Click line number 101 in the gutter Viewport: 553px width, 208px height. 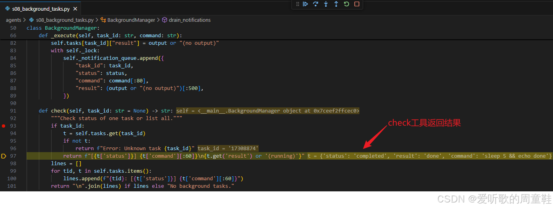(x=12, y=186)
